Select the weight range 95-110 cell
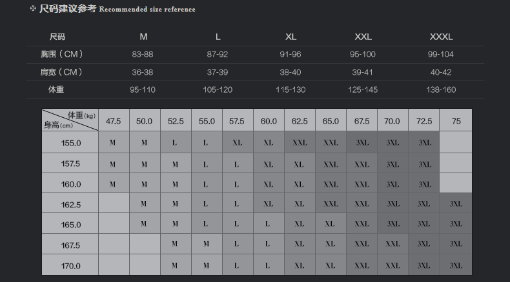This screenshot has height=282, width=510. [143, 89]
